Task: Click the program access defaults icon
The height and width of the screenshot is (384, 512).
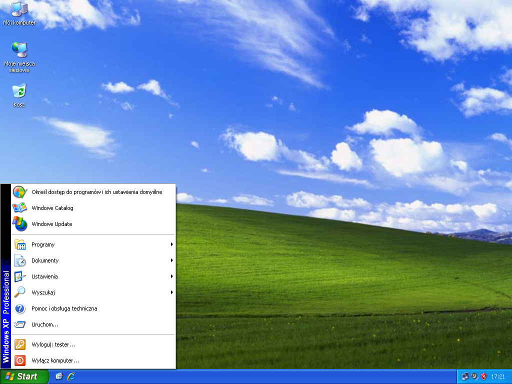Action: tap(20, 192)
